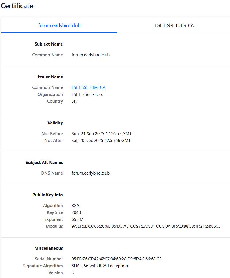Click the SHA-256 with RSA Encryption text

pos(100,266)
